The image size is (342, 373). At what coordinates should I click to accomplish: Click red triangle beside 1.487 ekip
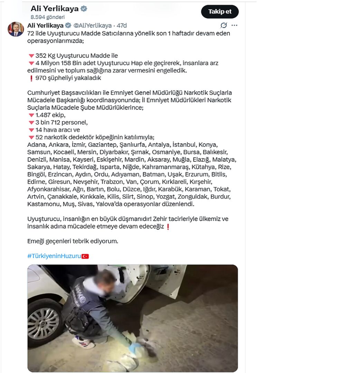(x=31, y=115)
